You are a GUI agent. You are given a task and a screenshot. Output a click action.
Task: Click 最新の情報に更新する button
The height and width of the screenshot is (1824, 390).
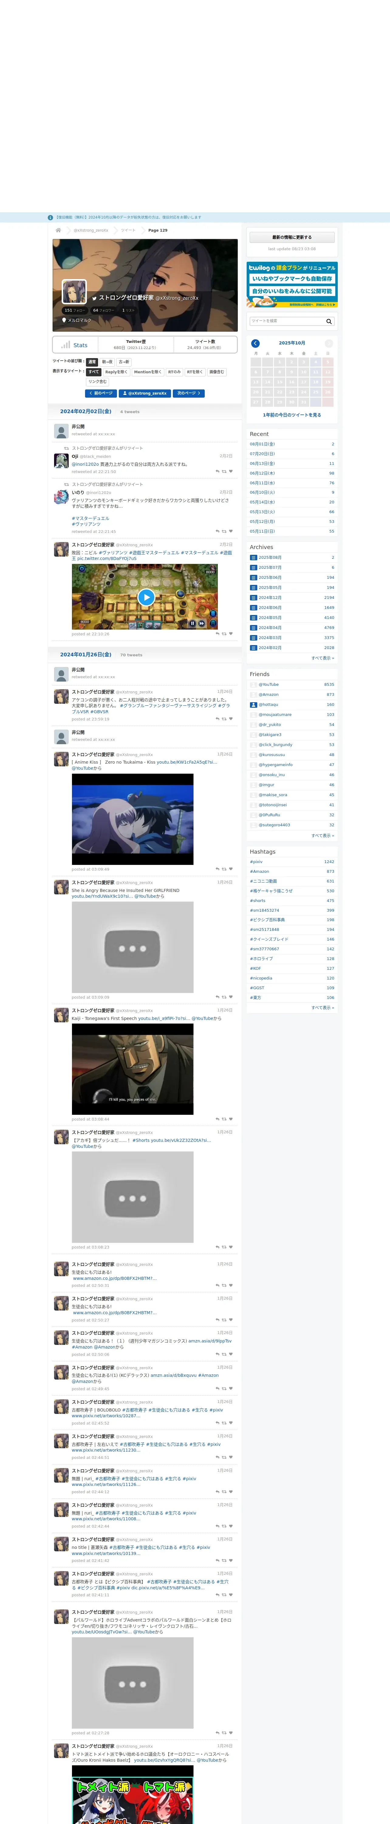[292, 237]
